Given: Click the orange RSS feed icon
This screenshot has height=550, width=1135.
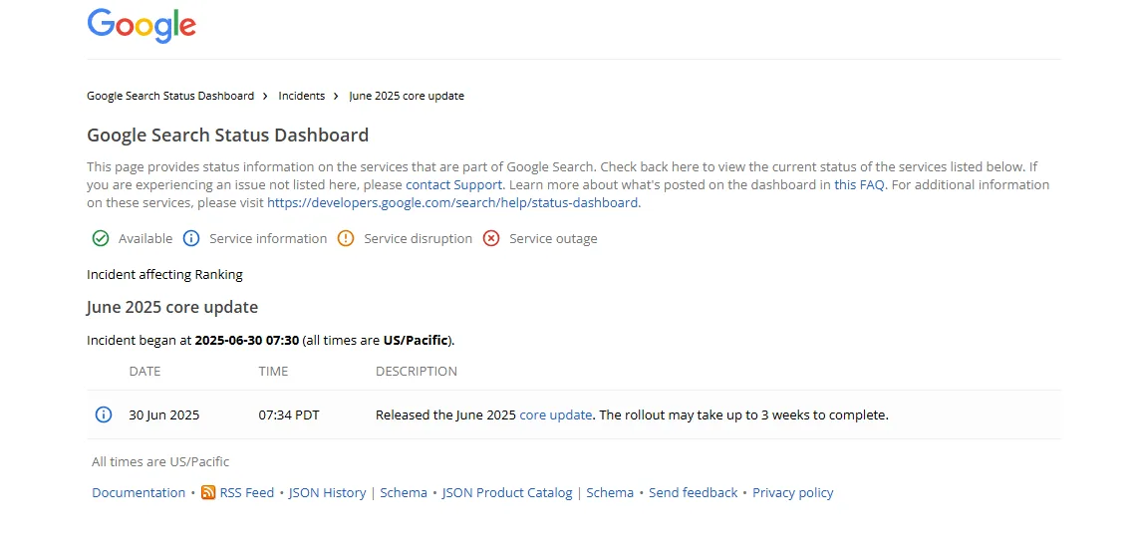Looking at the screenshot, I should 208,492.
